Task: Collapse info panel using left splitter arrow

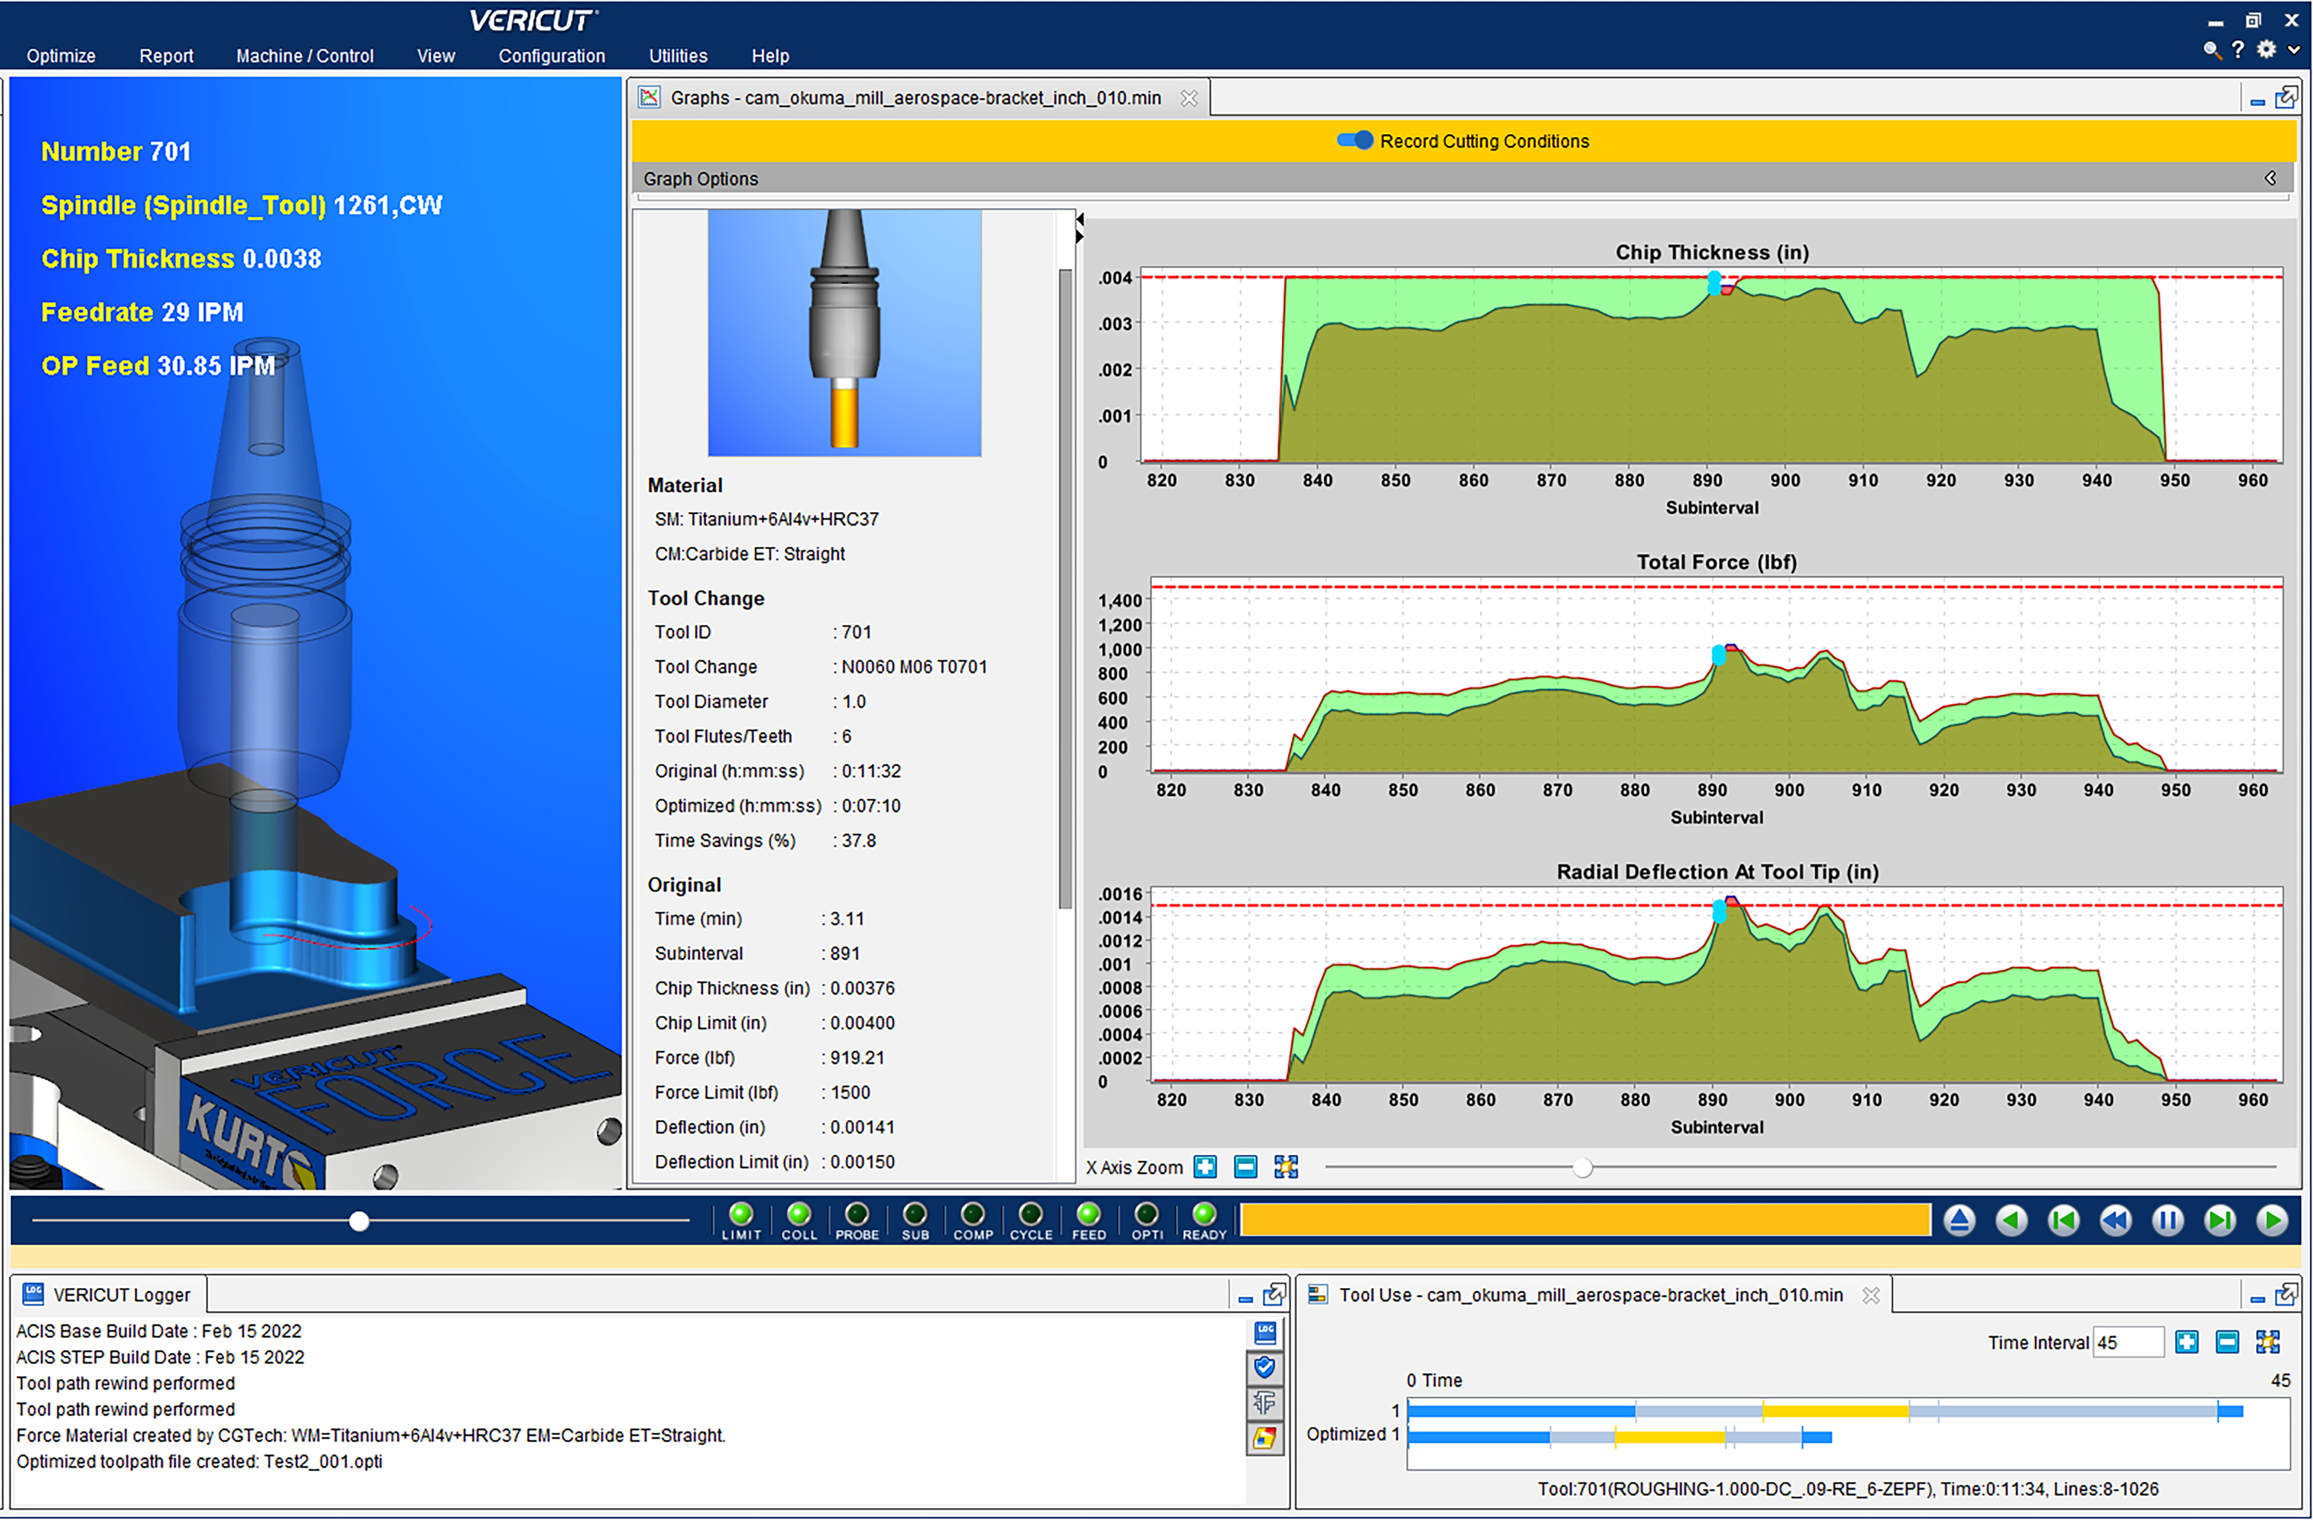Action: coord(1080,220)
